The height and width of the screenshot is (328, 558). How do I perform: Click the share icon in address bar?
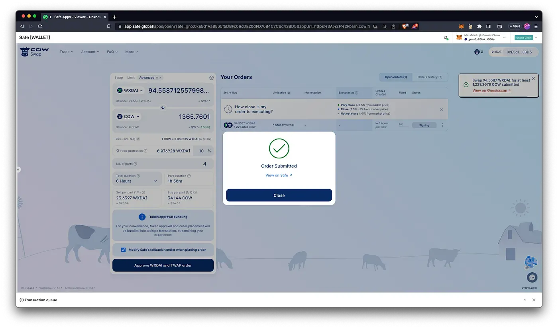coord(393,26)
